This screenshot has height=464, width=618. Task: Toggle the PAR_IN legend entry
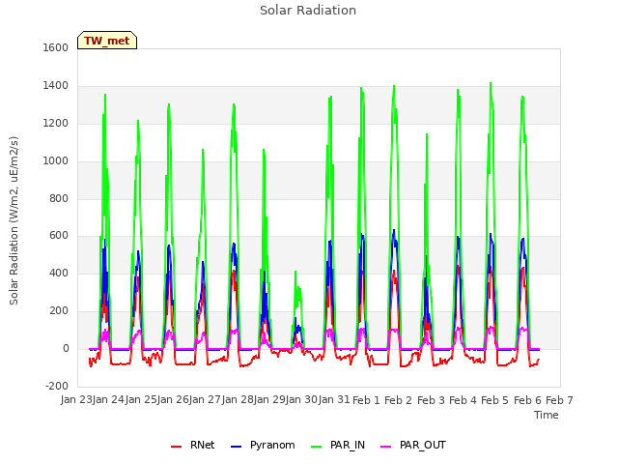tap(338, 445)
